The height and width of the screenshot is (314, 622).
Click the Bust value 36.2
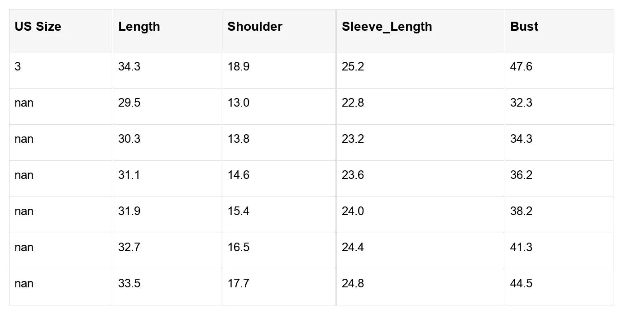(522, 175)
